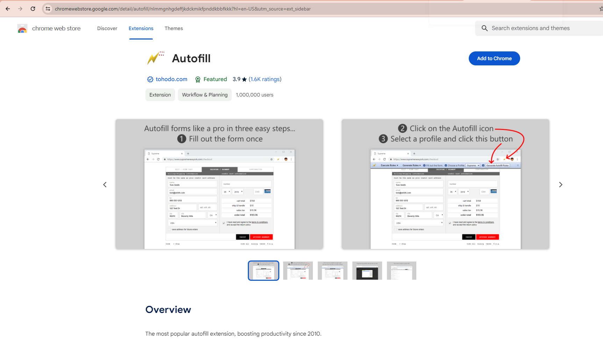The width and height of the screenshot is (603, 343).
Task: Select the second screenshot thumbnail
Action: click(298, 271)
